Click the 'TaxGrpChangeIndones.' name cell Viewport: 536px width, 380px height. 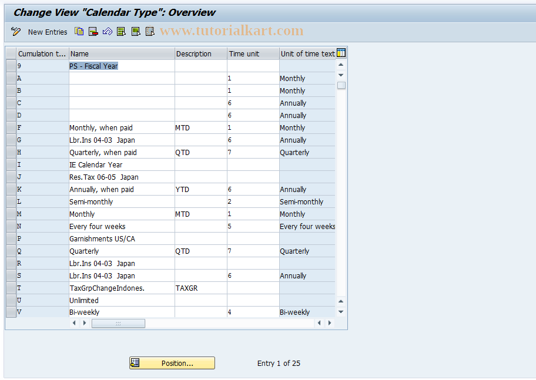click(x=122, y=288)
